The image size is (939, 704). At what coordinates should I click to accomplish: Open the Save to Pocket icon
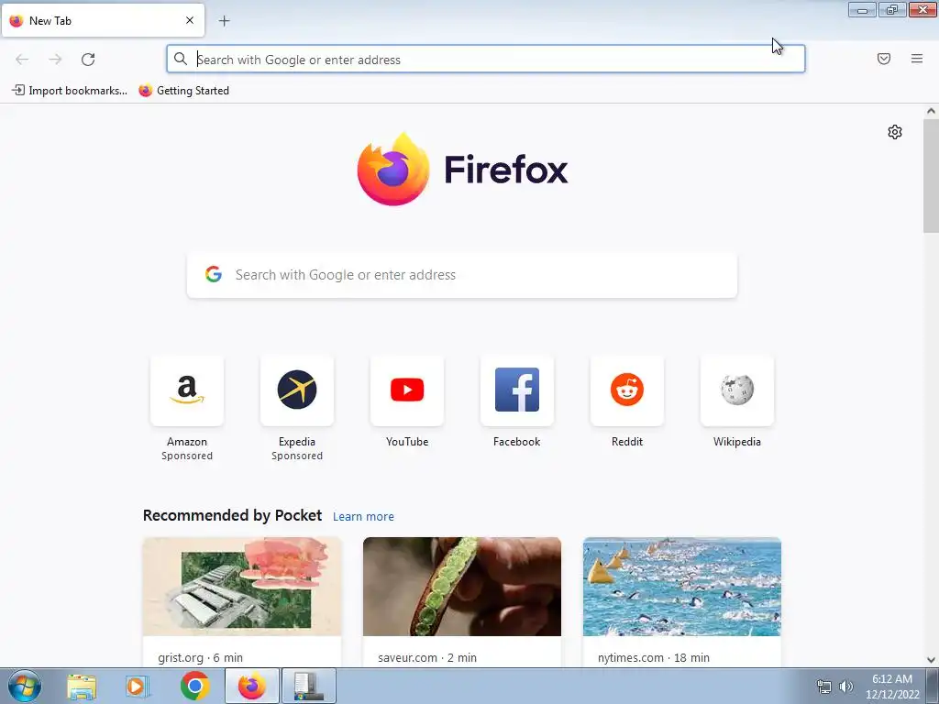coord(884,59)
